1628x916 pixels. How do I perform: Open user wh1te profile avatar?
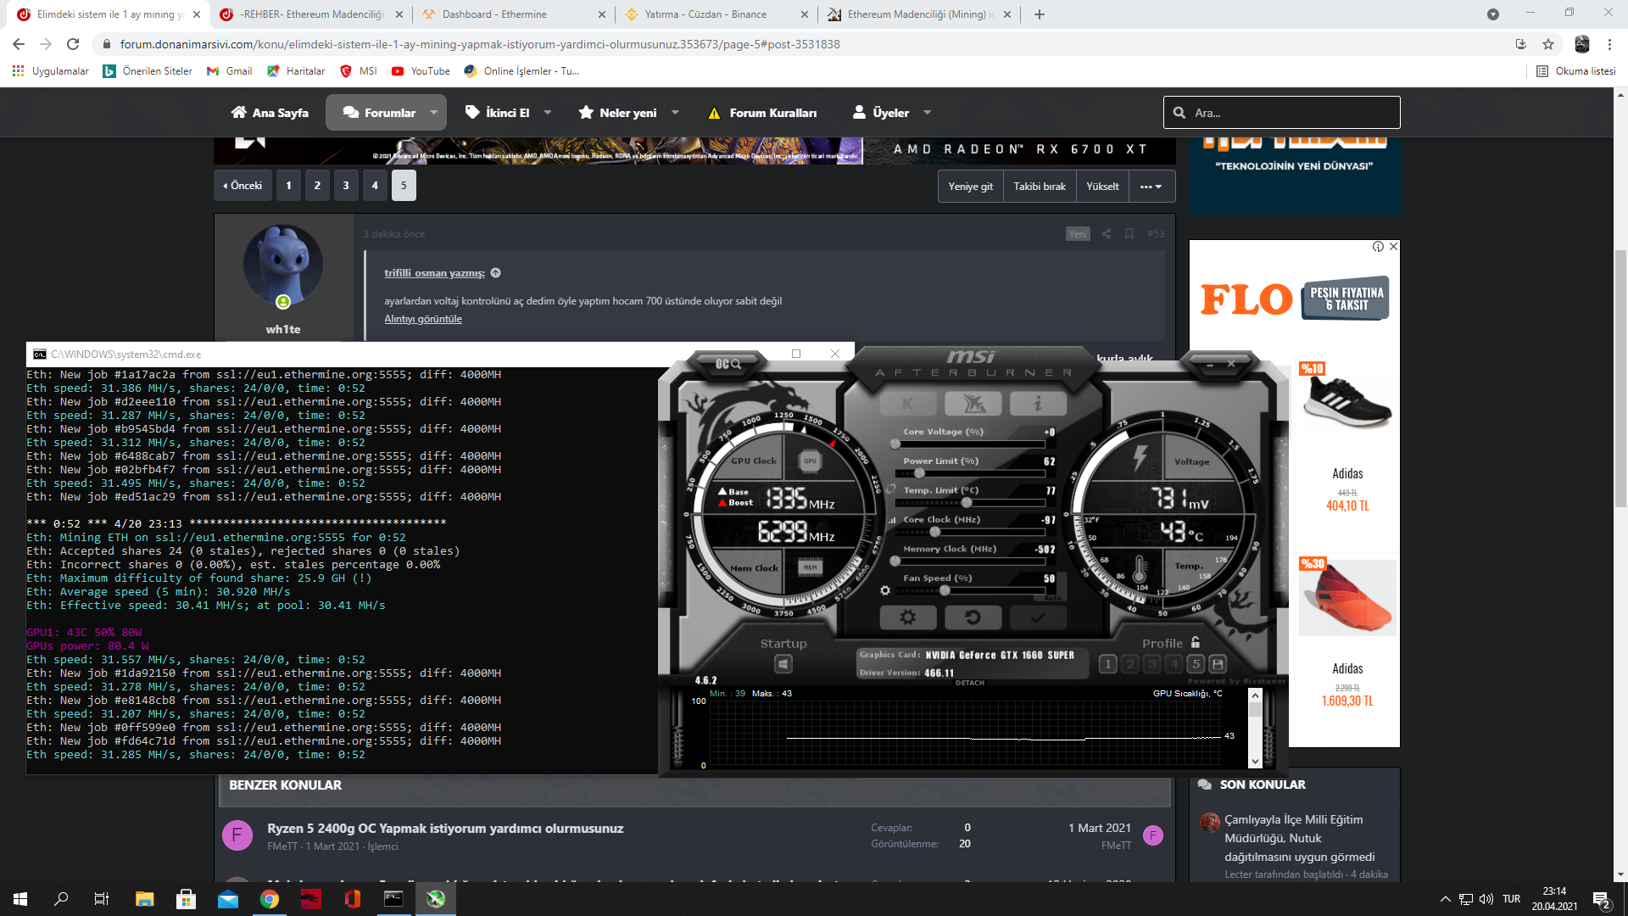[283, 265]
